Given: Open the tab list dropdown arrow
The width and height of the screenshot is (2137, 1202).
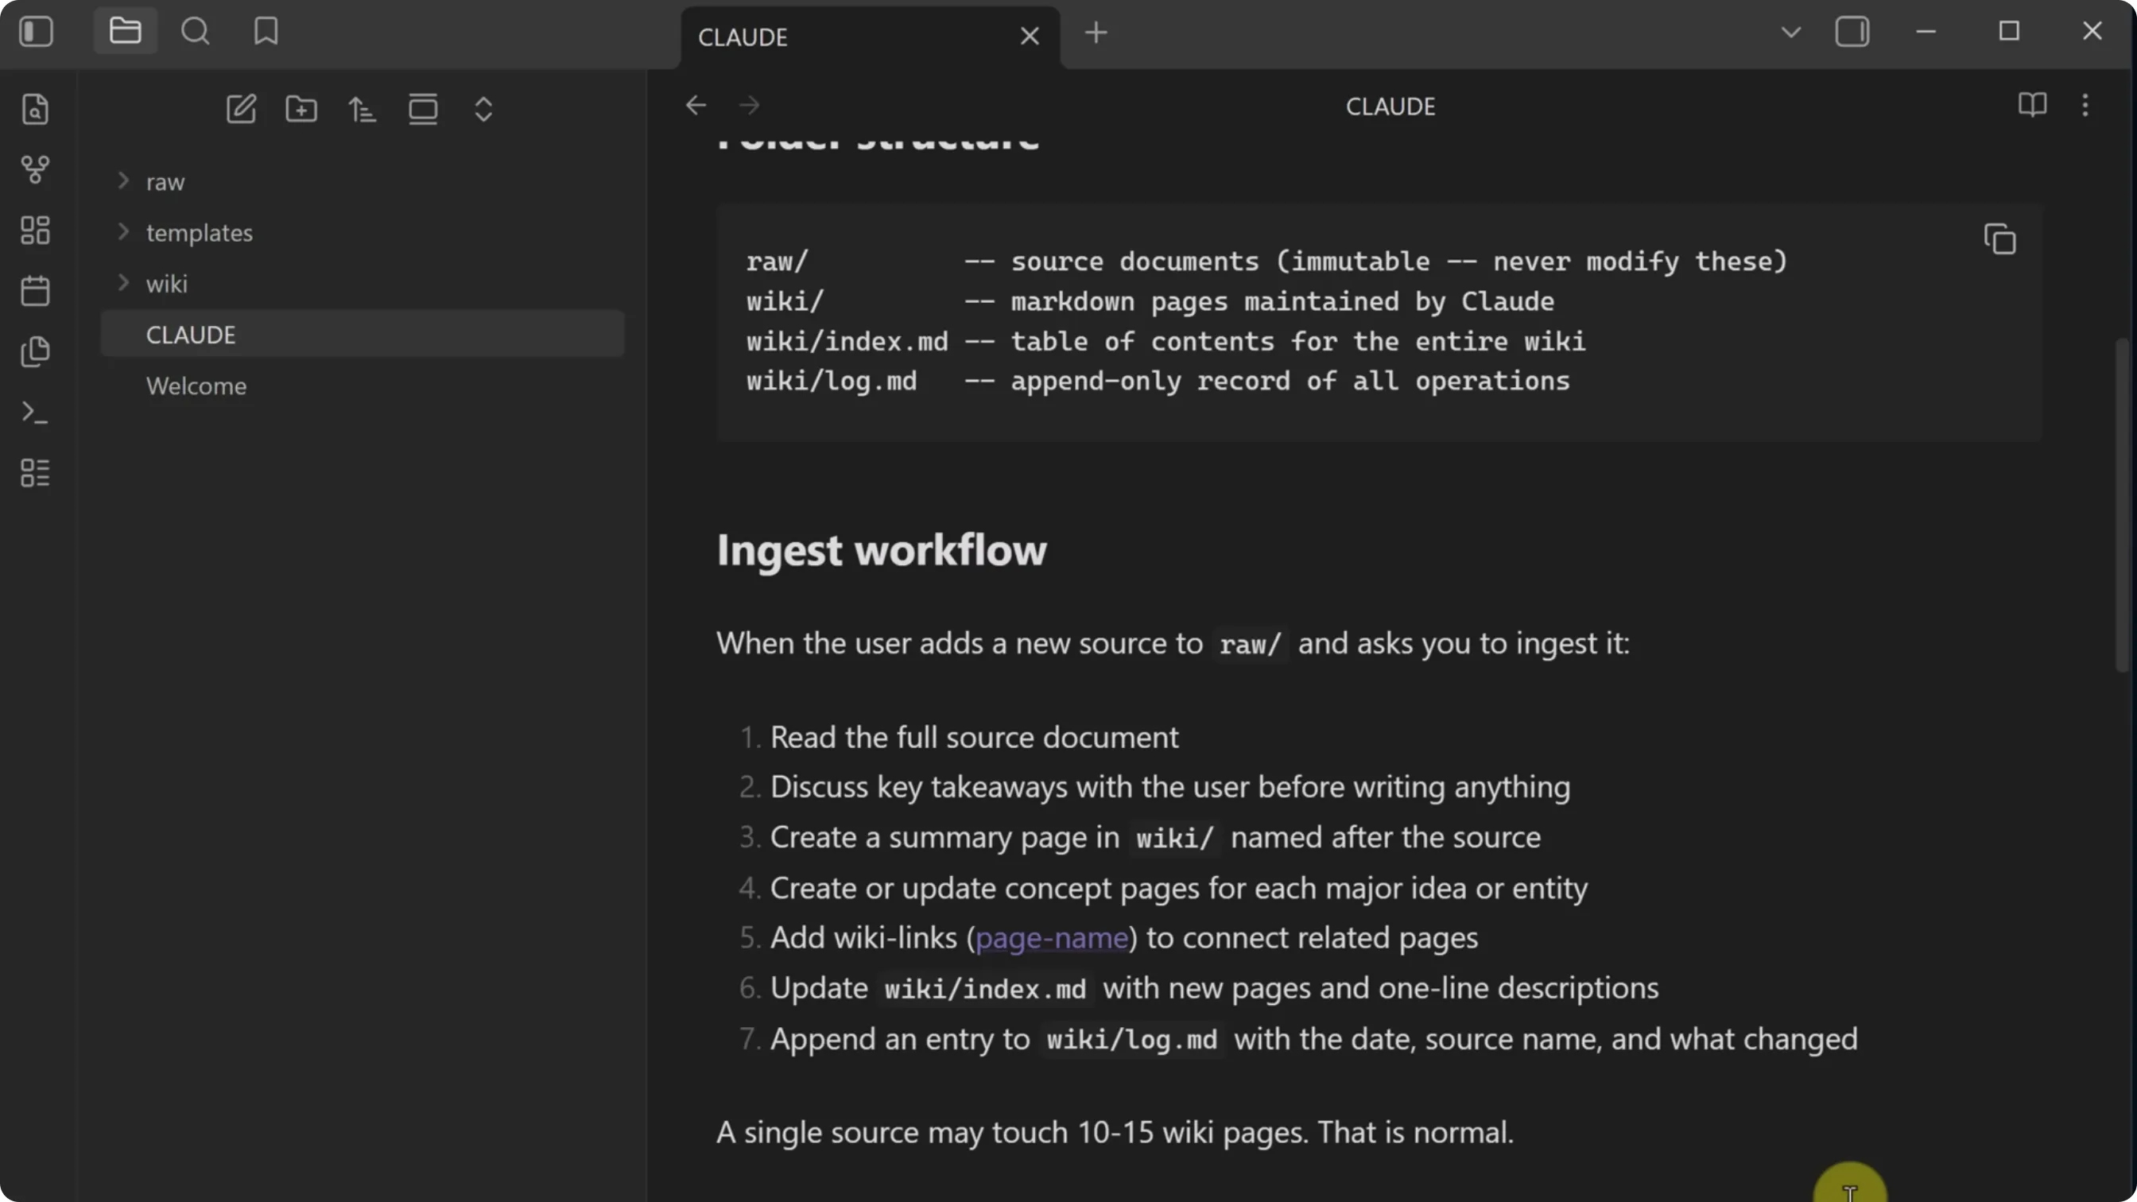Looking at the screenshot, I should (x=1791, y=33).
